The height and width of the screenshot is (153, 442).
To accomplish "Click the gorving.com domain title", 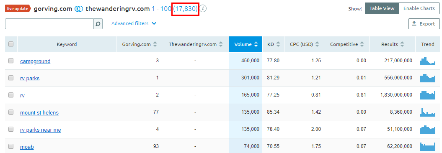I will 53,9.
